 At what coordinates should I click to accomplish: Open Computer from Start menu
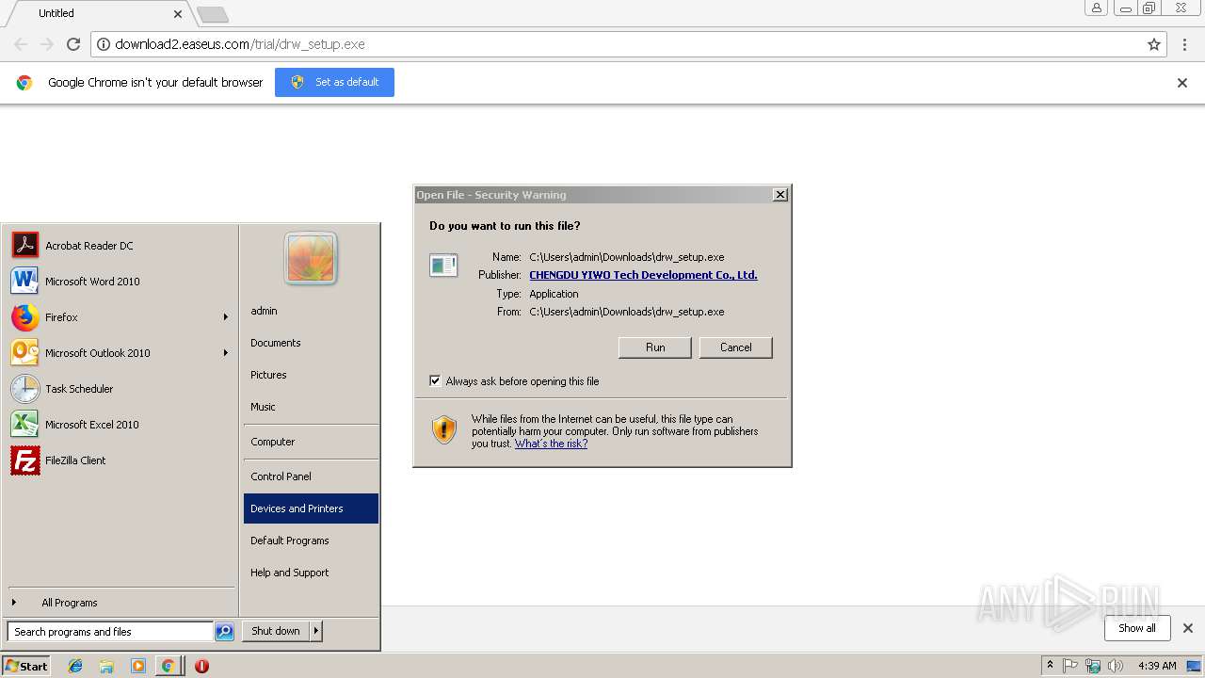click(311, 442)
